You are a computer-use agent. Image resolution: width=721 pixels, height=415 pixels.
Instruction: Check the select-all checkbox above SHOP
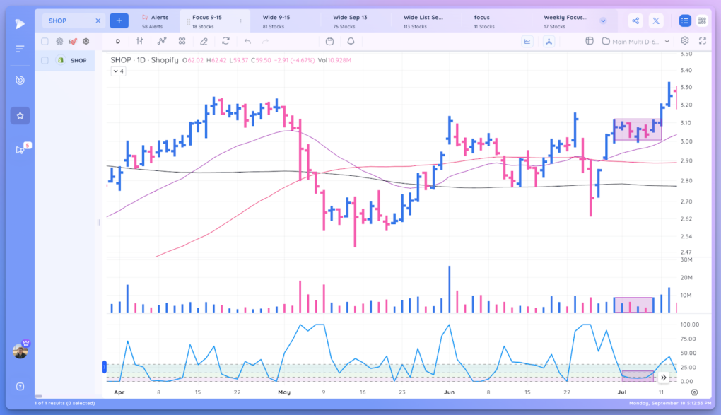pos(44,41)
